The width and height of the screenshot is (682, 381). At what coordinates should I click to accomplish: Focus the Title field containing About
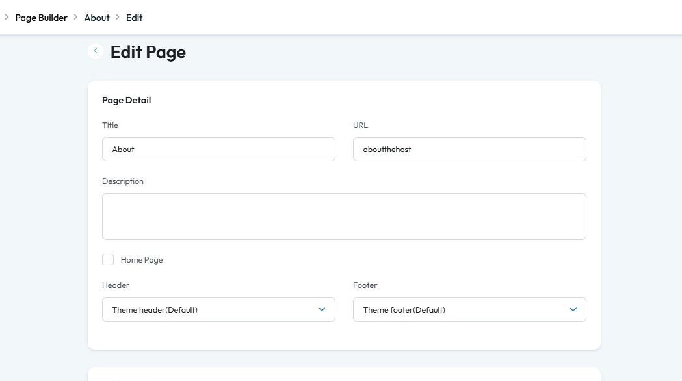pyautogui.click(x=218, y=149)
